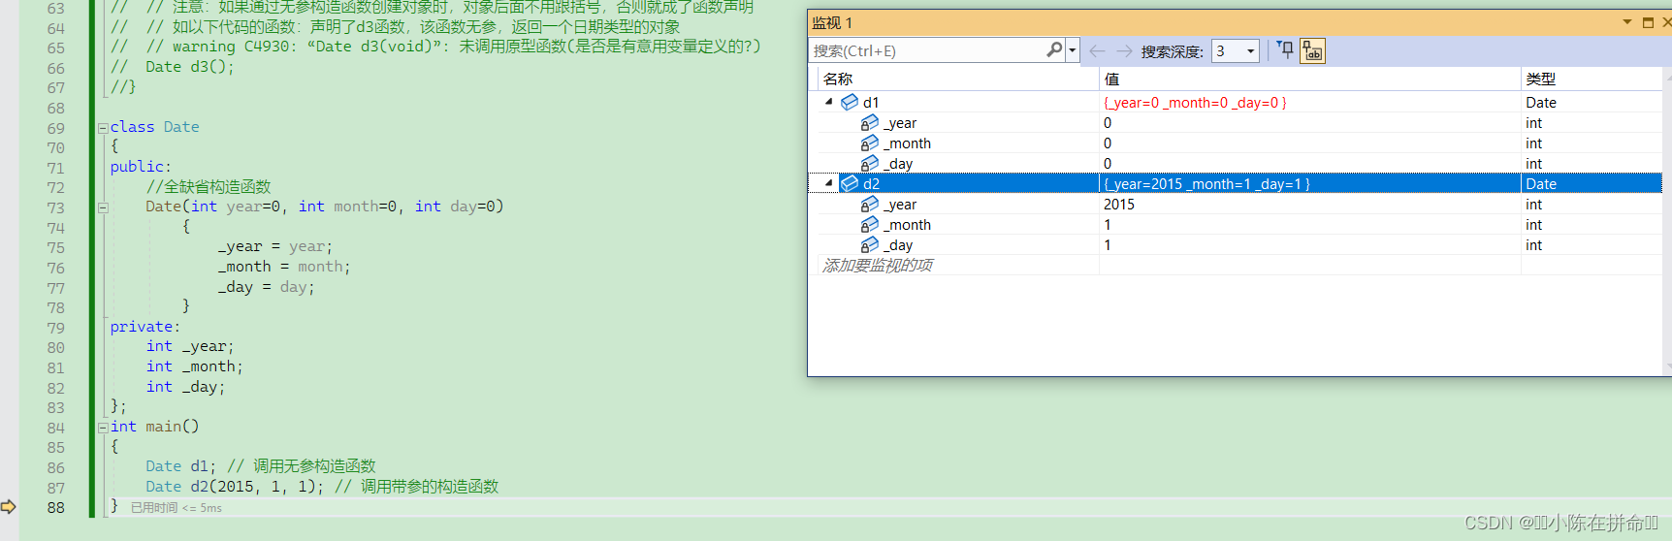The width and height of the screenshot is (1672, 541).
Task: Click the _year = year; code line
Action: (x=275, y=246)
